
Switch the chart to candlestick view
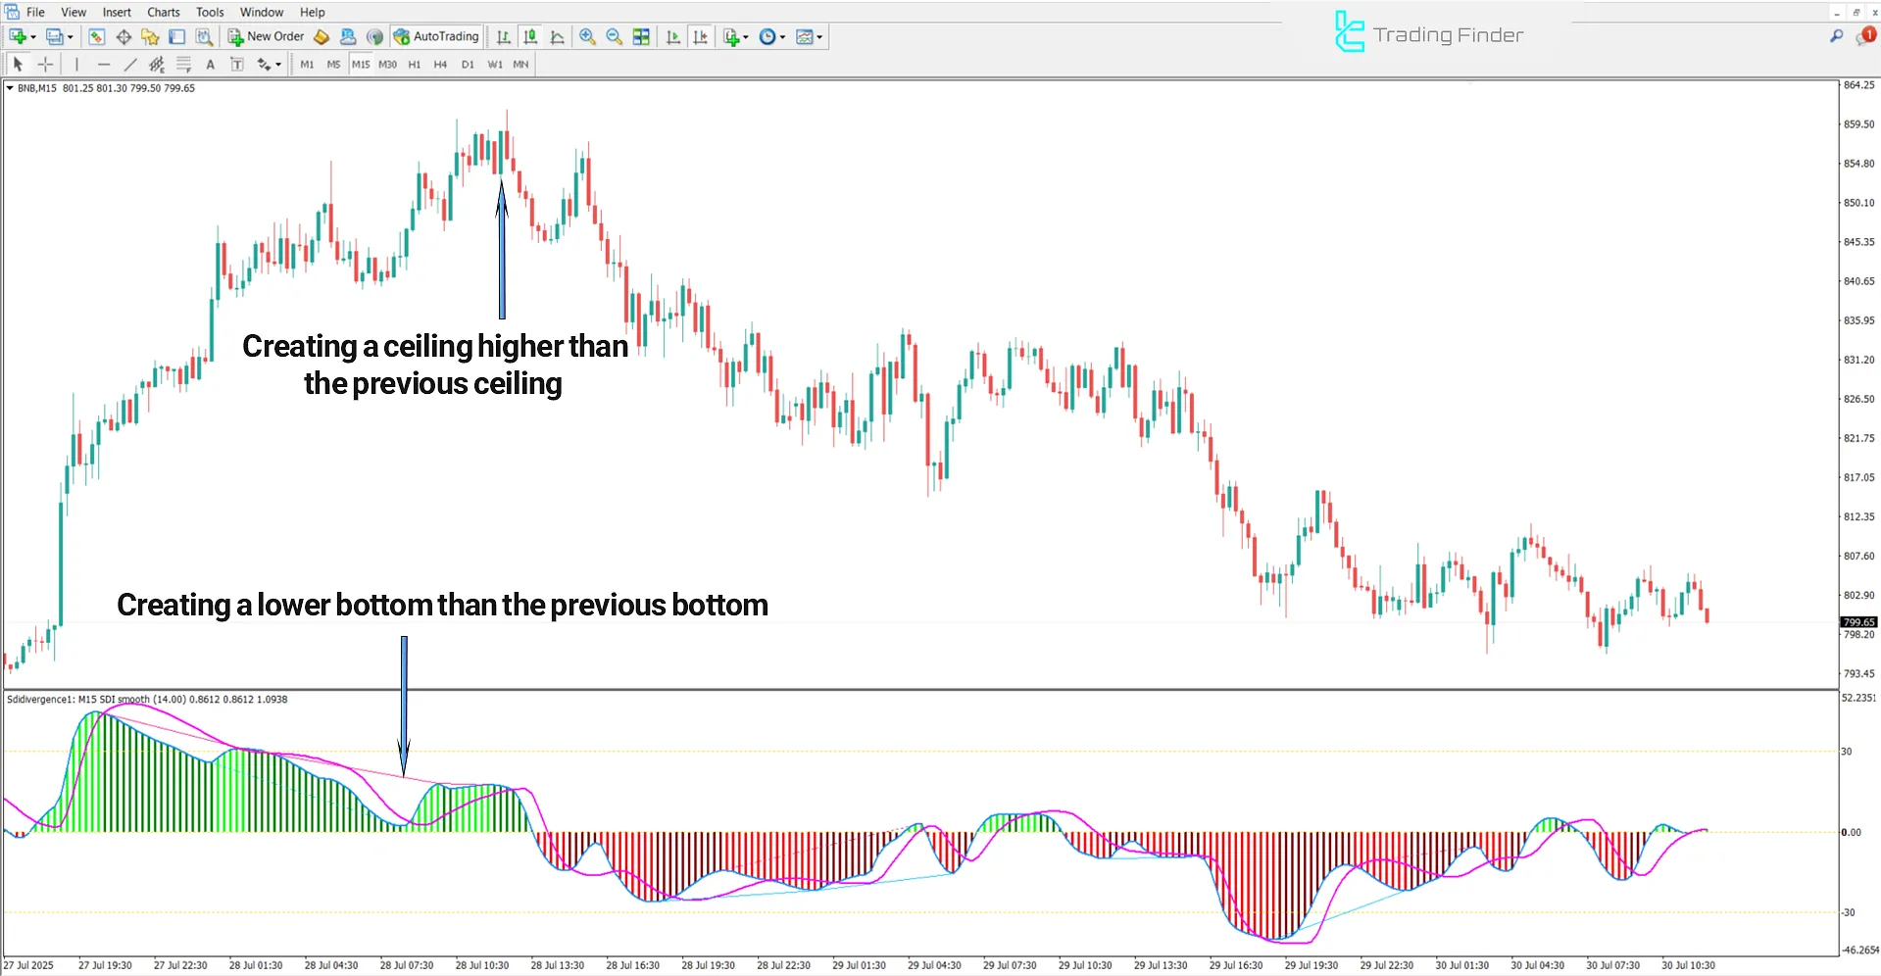click(x=530, y=36)
